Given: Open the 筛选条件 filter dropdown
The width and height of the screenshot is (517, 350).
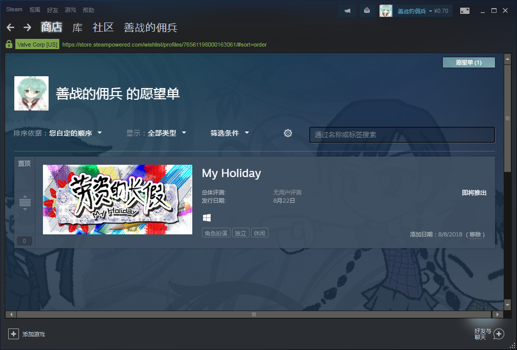Looking at the screenshot, I should [x=230, y=133].
